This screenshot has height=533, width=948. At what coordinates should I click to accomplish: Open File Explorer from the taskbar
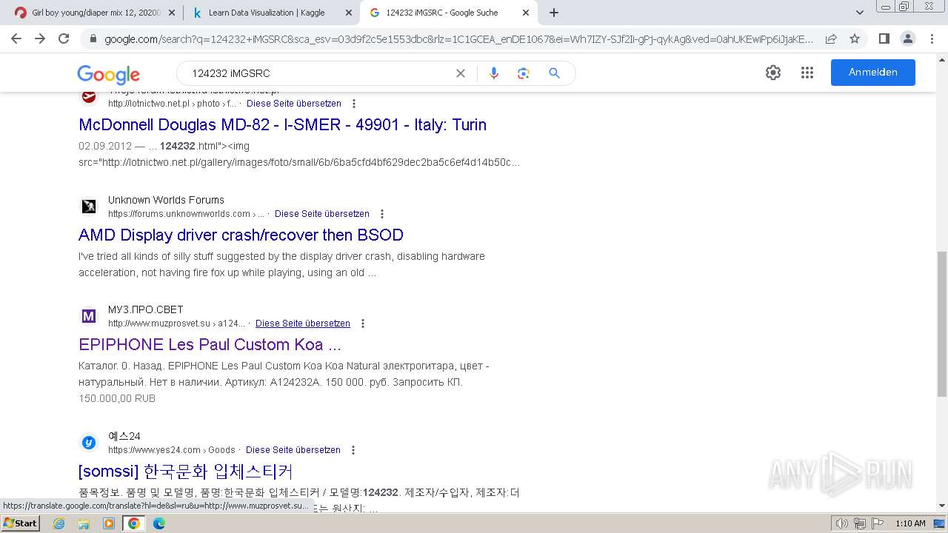tap(84, 523)
